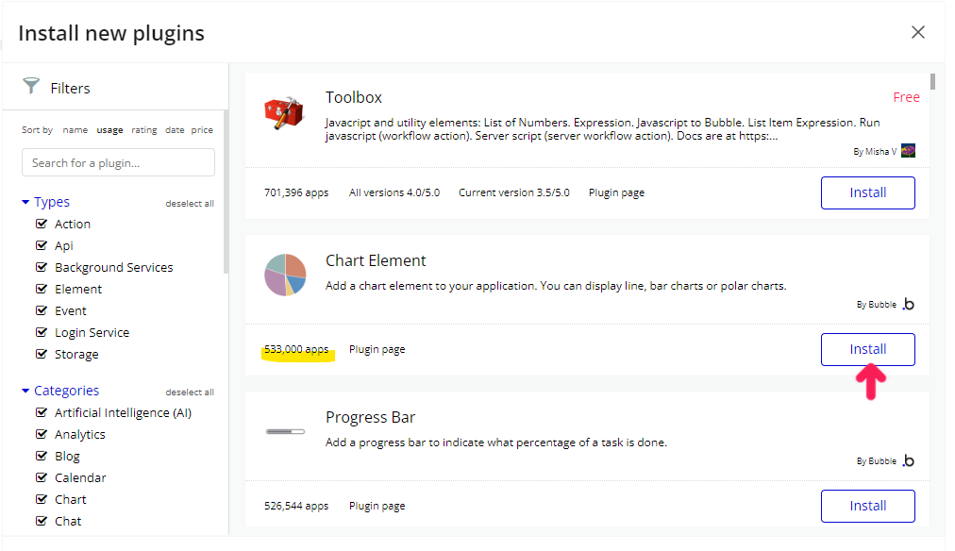Toggle the Event type checkbox
955x551 pixels.
point(42,310)
